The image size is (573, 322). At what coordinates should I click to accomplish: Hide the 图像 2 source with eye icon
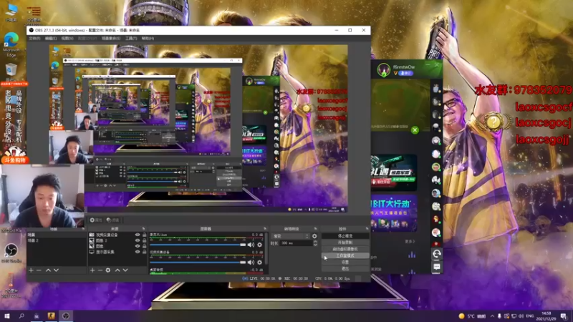tap(138, 240)
